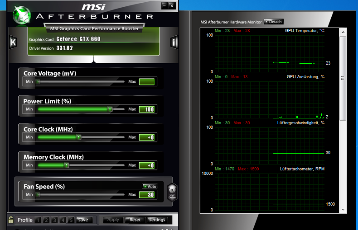
Task: Click the Memory Clock slider handle
Action: point(67,165)
